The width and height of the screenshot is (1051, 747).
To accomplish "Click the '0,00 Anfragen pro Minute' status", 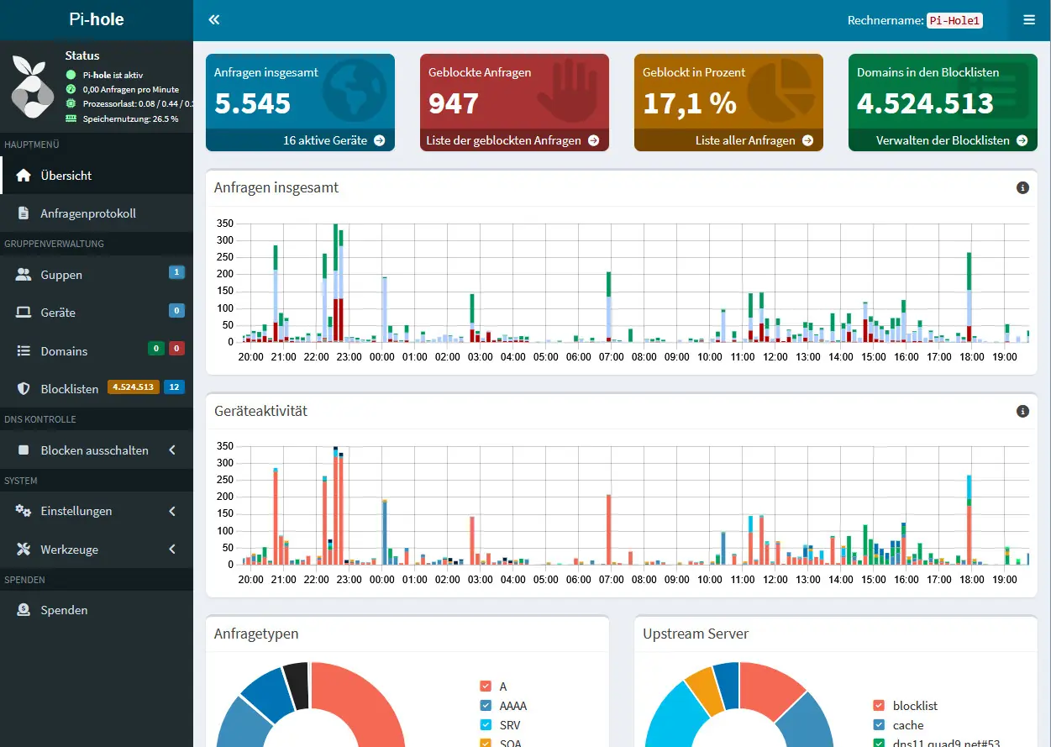I will [131, 89].
